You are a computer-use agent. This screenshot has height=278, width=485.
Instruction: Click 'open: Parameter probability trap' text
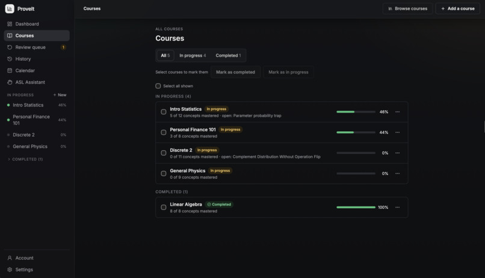point(252,116)
